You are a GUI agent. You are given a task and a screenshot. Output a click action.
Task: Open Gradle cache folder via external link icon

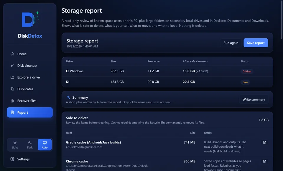264,142
